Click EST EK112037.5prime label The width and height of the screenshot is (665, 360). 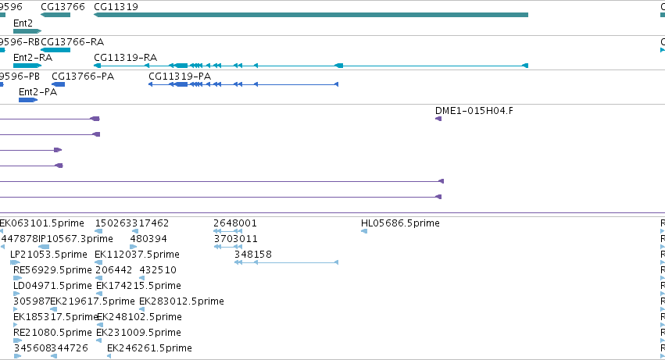[137, 255]
